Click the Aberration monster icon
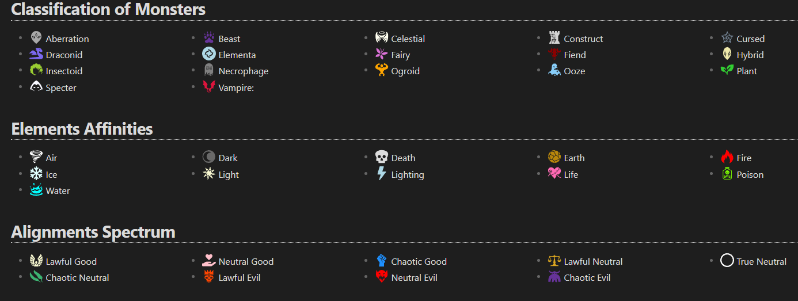Screen dimensions: 798x301 tap(36, 38)
